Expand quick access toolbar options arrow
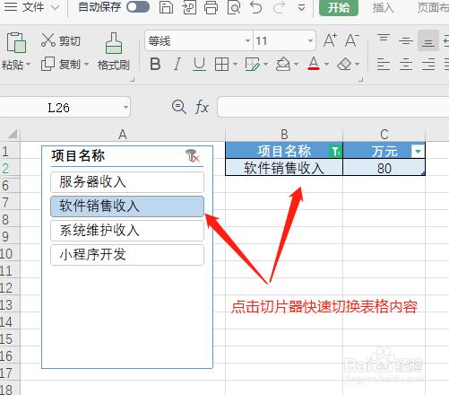The image size is (449, 395). [x=302, y=7]
